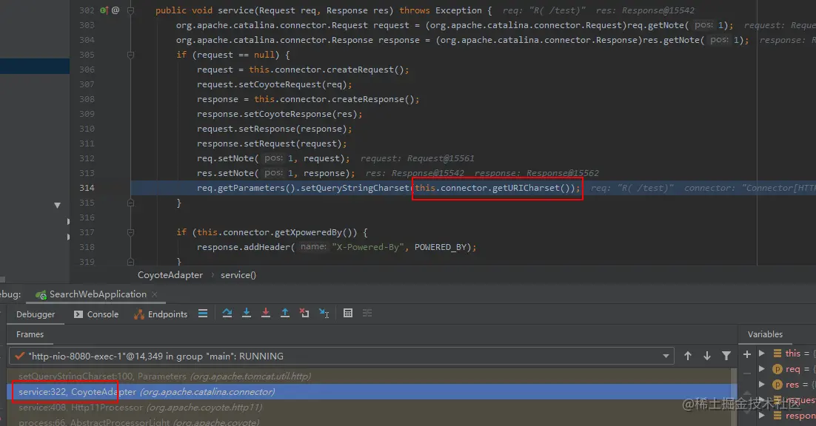The height and width of the screenshot is (426, 816).
Task: Collapse the service method fold marker at line 302
Action: [x=130, y=10]
